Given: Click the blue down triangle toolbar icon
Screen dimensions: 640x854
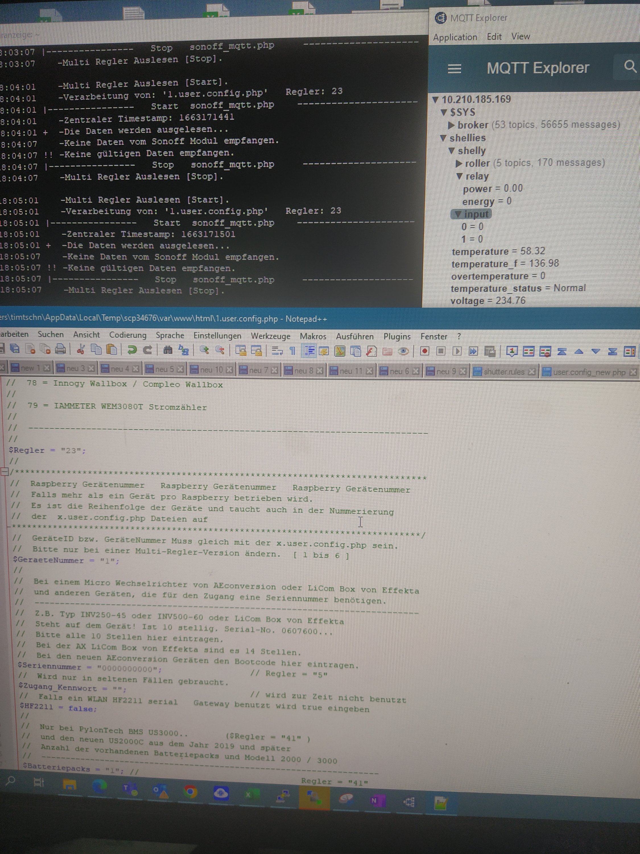Looking at the screenshot, I should tap(596, 351).
